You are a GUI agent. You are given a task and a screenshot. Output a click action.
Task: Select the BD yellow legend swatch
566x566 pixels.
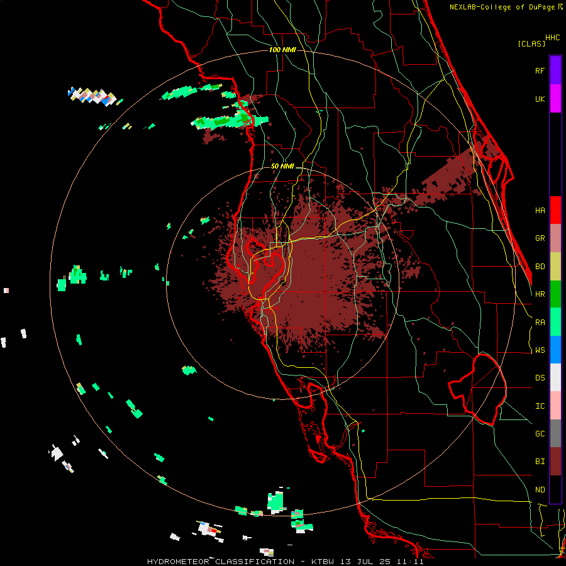coord(555,267)
